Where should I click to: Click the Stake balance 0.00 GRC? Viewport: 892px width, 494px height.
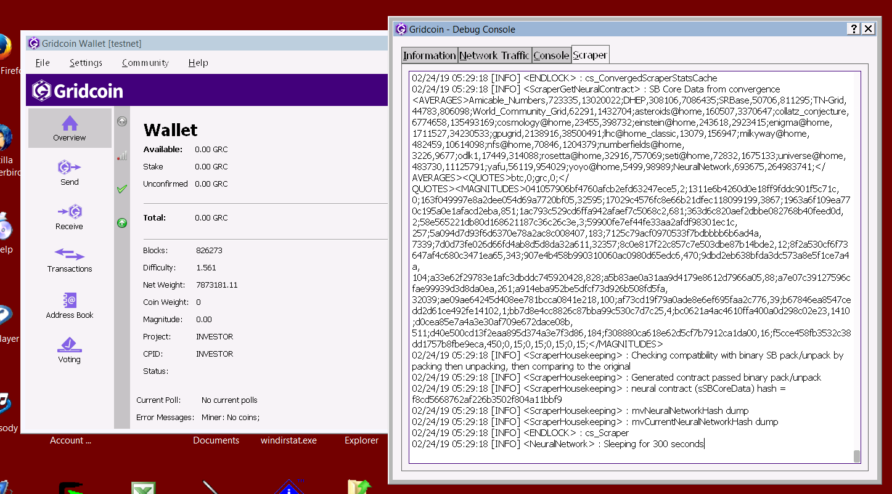211,167
